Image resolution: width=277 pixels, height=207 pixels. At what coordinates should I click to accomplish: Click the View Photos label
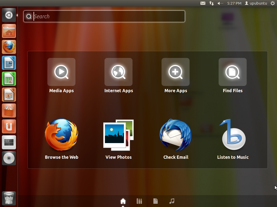tap(118, 157)
